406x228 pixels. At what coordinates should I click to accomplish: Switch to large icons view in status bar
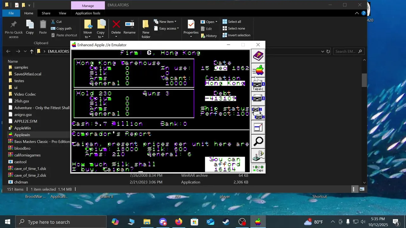click(x=362, y=189)
